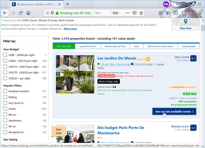Screen dimensions: 205x148
Task: Toggle the sidebar icon in toolbar
Action: coord(175,13)
